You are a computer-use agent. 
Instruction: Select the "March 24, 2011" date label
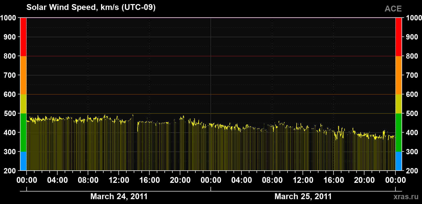coord(119,196)
